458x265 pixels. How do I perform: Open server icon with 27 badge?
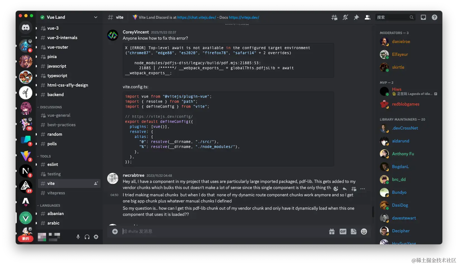26,187
